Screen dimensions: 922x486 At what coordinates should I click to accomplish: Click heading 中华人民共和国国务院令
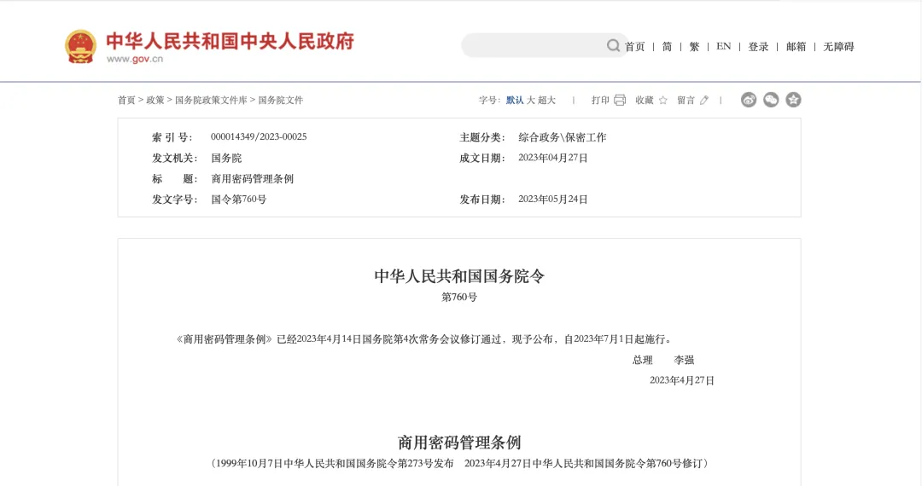459,276
